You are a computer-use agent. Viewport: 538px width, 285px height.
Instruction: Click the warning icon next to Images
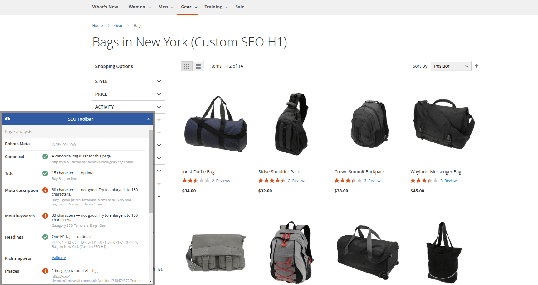(x=45, y=271)
